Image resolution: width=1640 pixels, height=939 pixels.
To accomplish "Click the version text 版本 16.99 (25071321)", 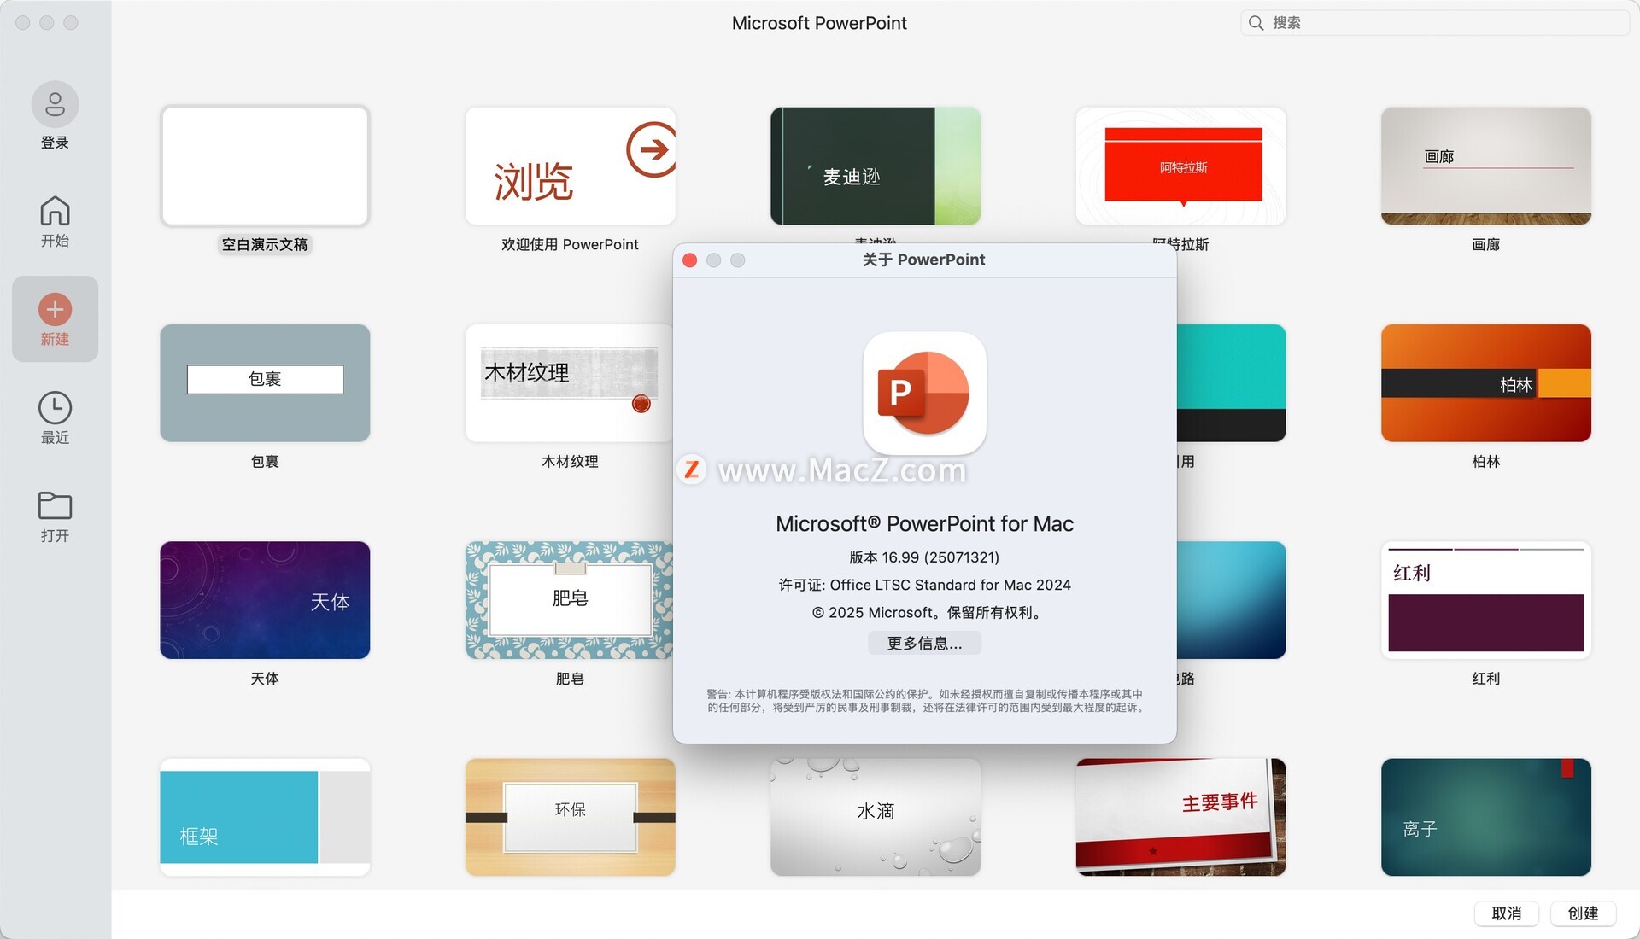I will (x=924, y=557).
